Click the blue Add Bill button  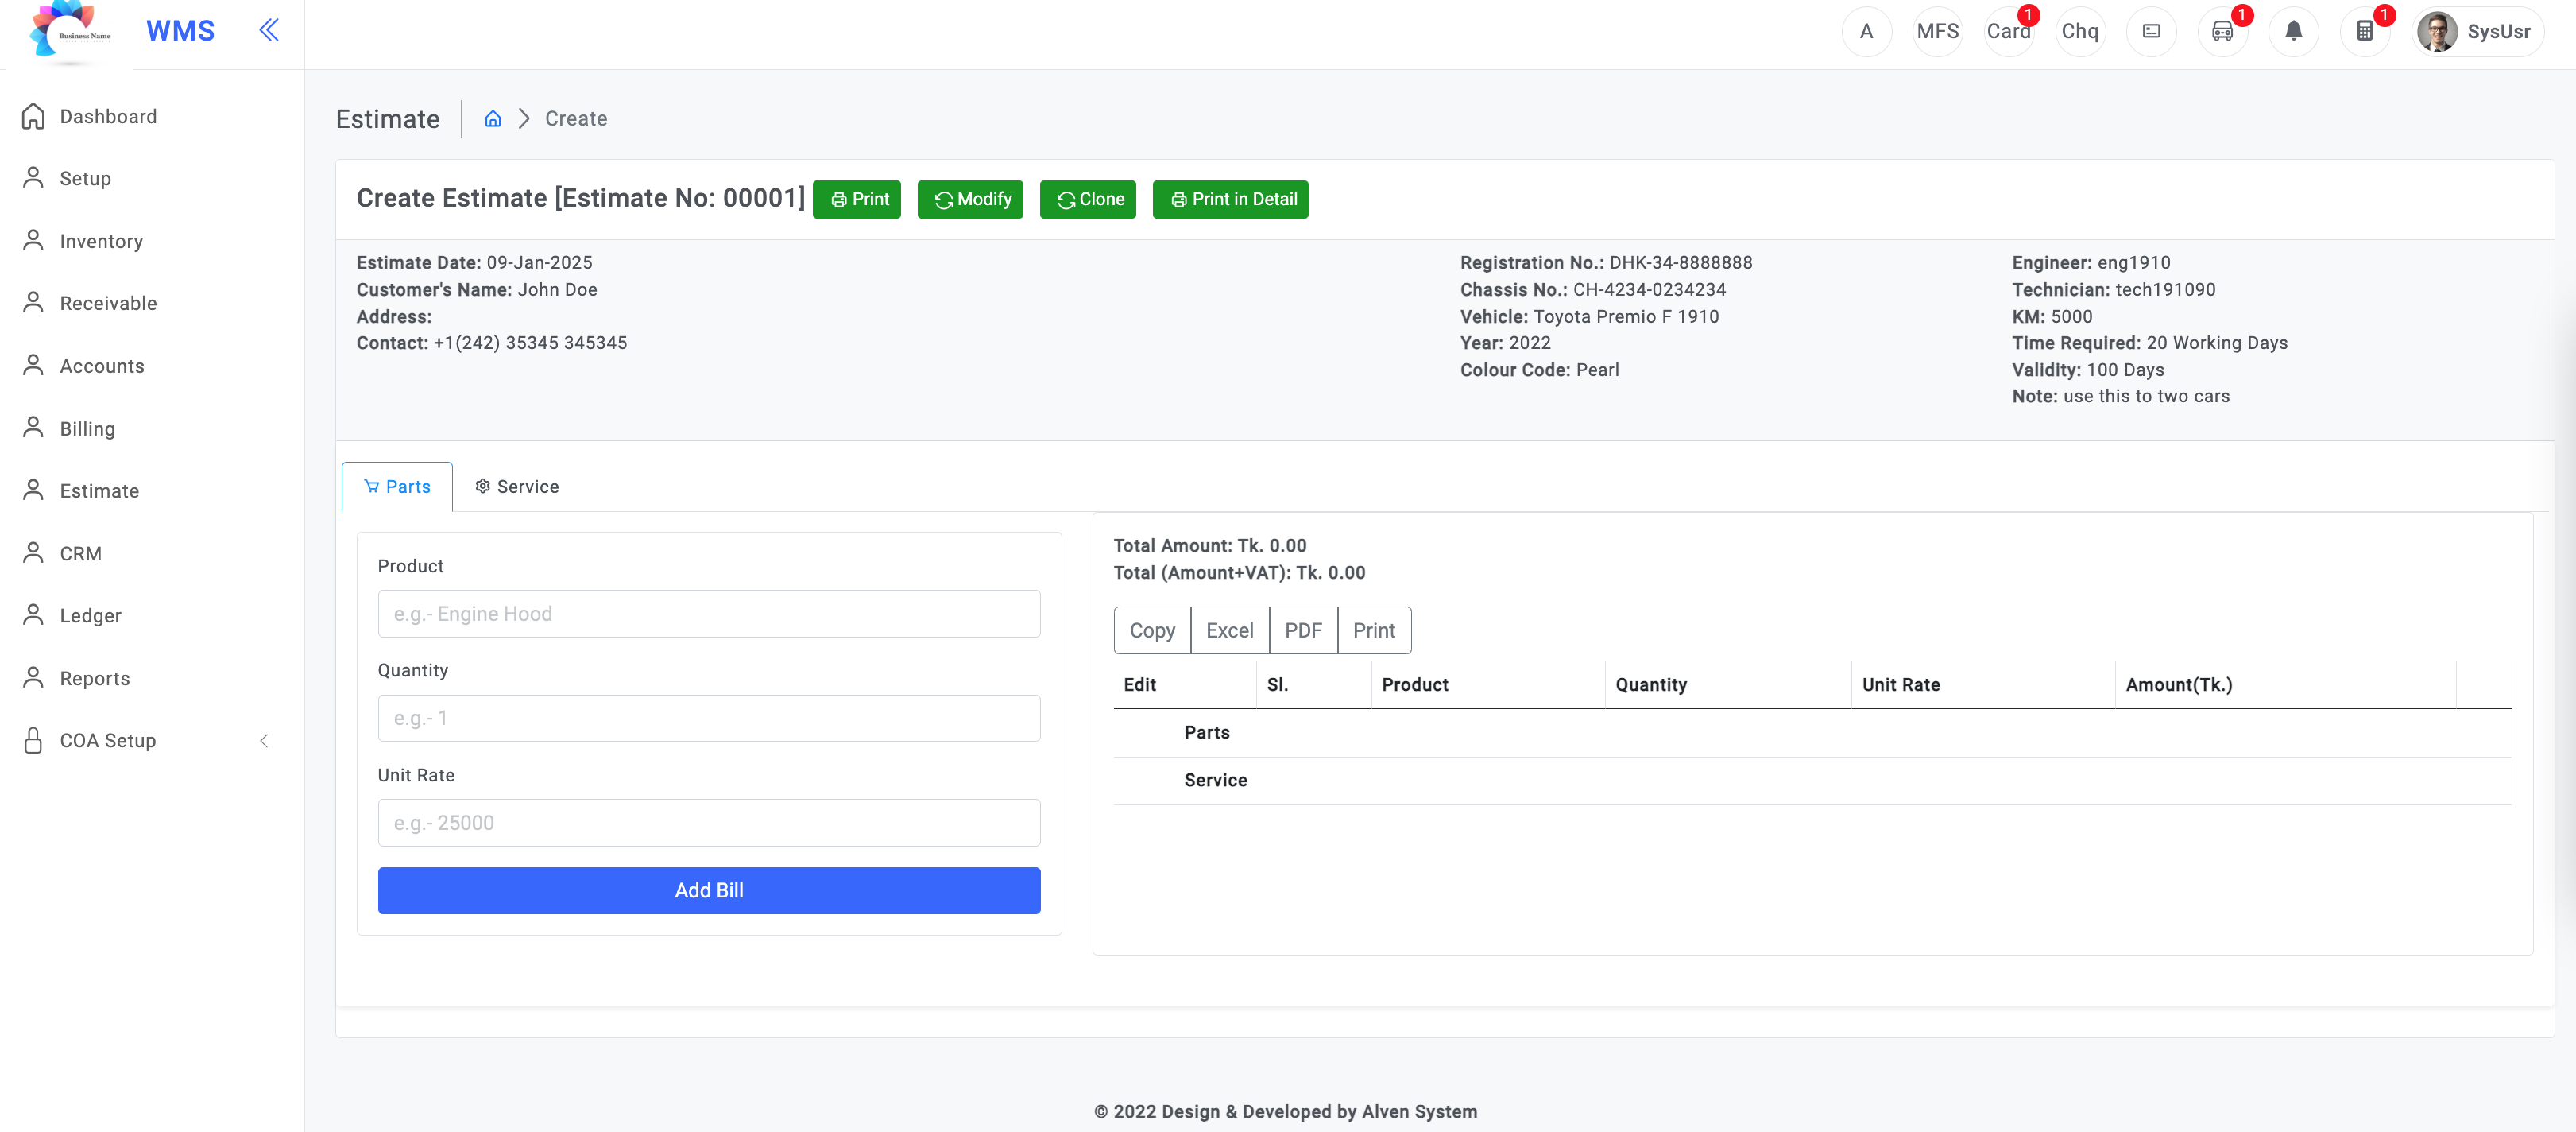point(709,890)
